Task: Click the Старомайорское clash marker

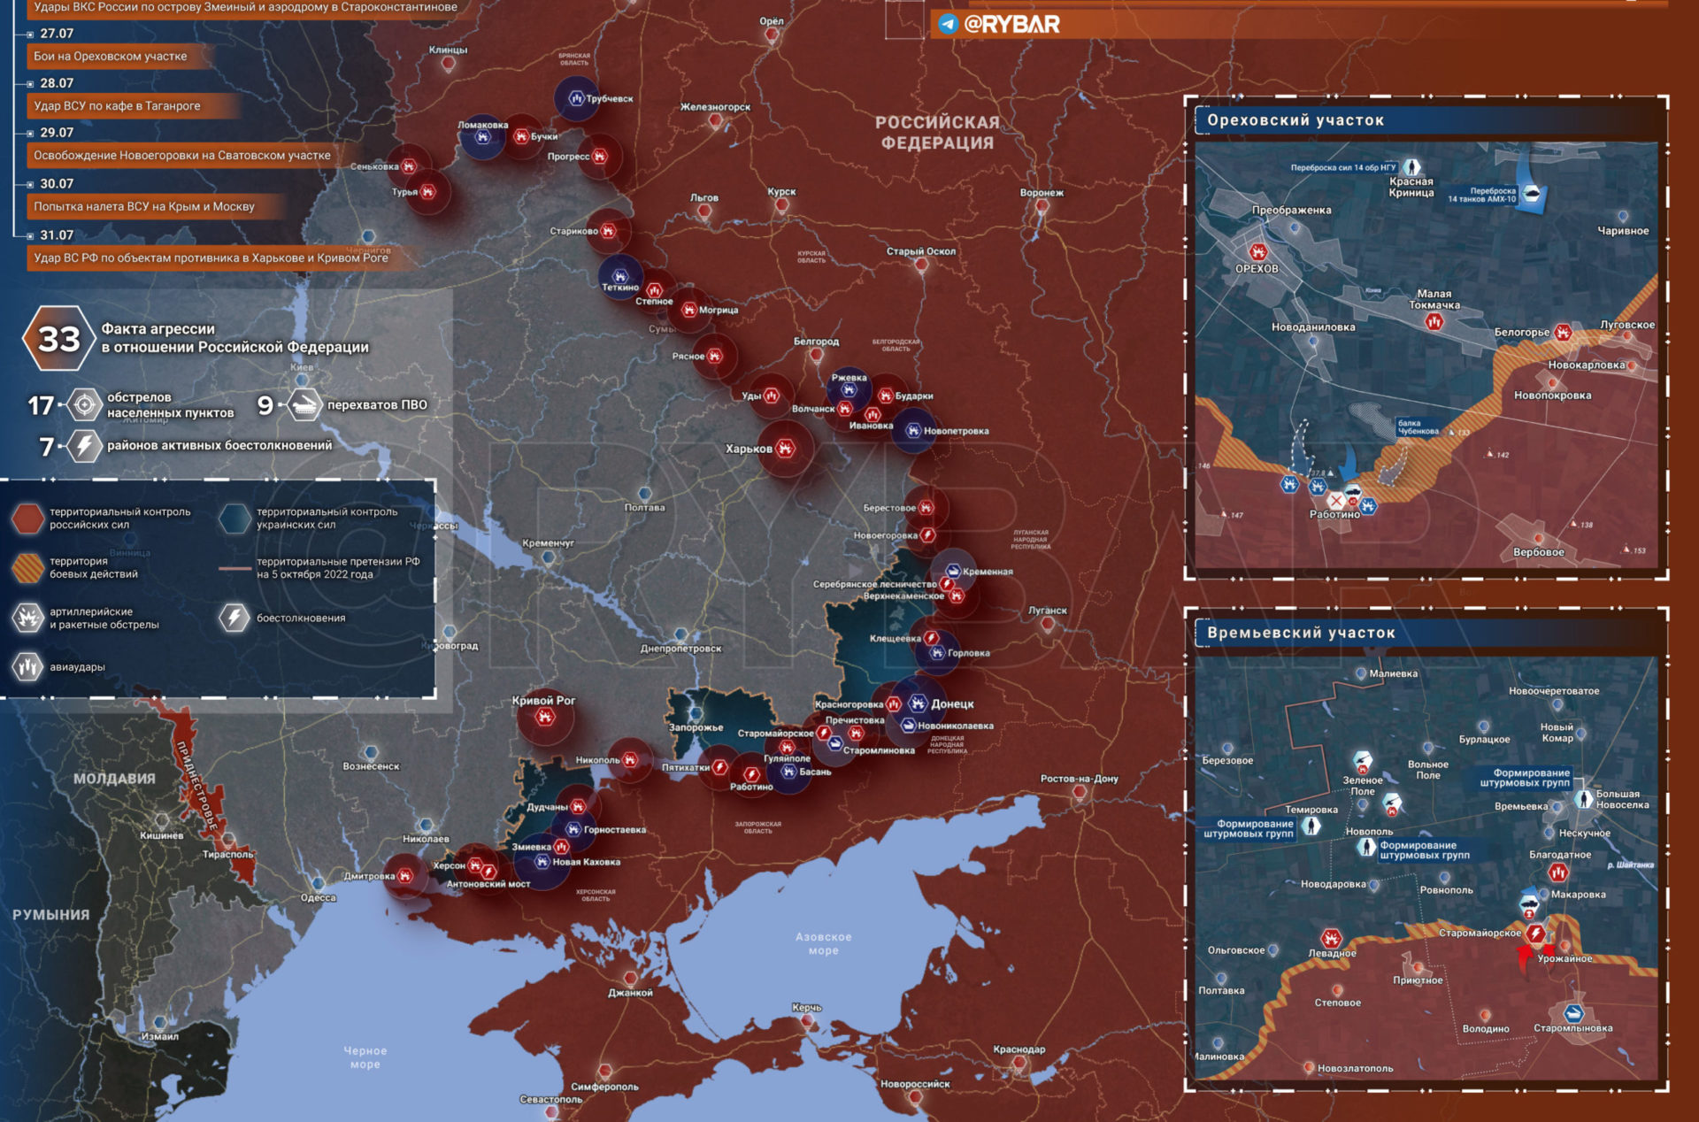Action: (1536, 934)
